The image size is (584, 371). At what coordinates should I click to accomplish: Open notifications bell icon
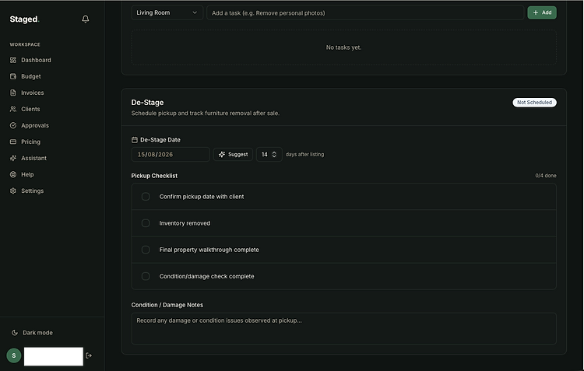[86, 19]
